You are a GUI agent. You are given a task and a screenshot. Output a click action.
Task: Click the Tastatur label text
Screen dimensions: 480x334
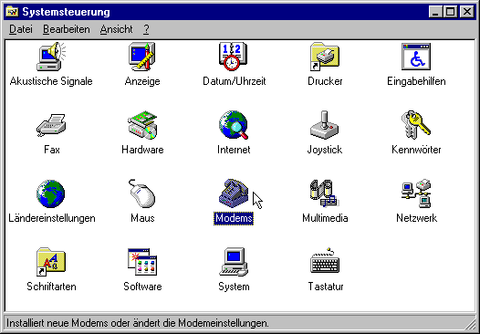click(326, 287)
